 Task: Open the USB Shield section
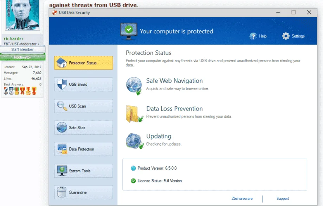pyautogui.click(x=83, y=84)
